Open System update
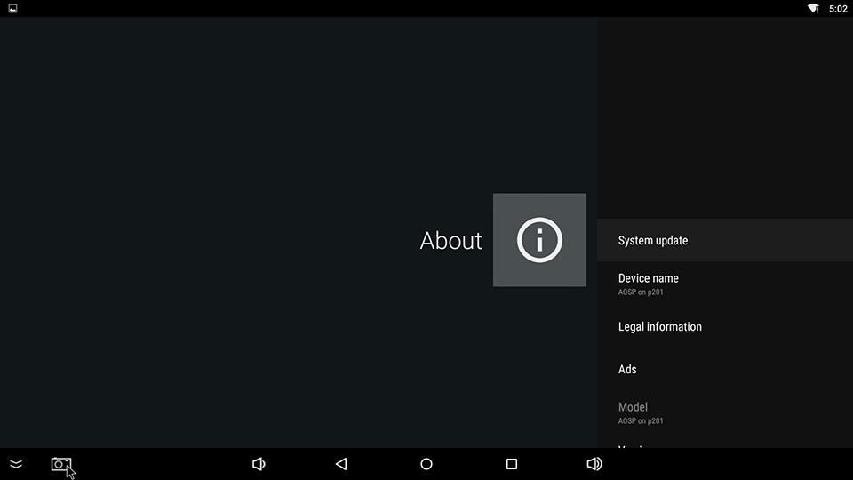The width and height of the screenshot is (853, 480). coord(653,240)
